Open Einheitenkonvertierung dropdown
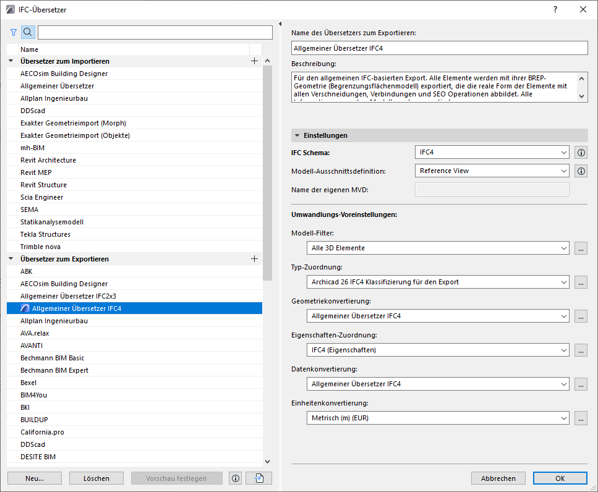The image size is (598, 492). point(437,418)
